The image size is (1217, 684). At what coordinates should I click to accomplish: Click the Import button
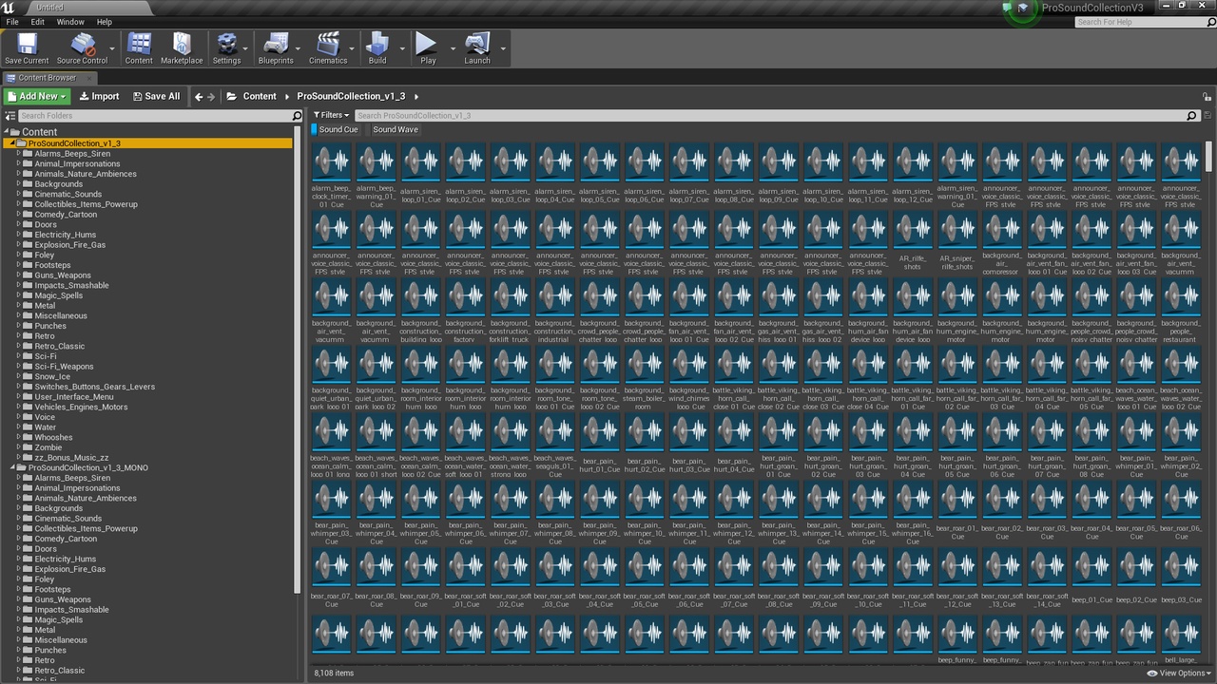[x=99, y=96]
